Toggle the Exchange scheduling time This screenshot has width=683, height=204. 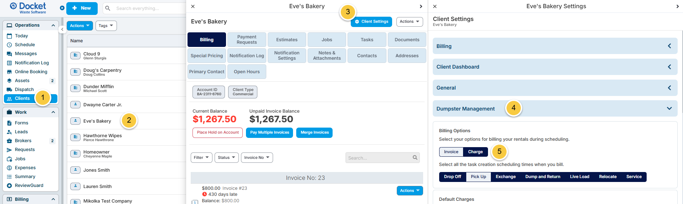[505, 177]
